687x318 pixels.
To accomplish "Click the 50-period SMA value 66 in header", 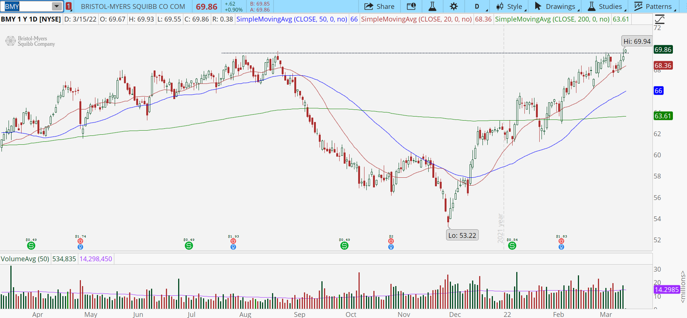I will pyautogui.click(x=354, y=19).
